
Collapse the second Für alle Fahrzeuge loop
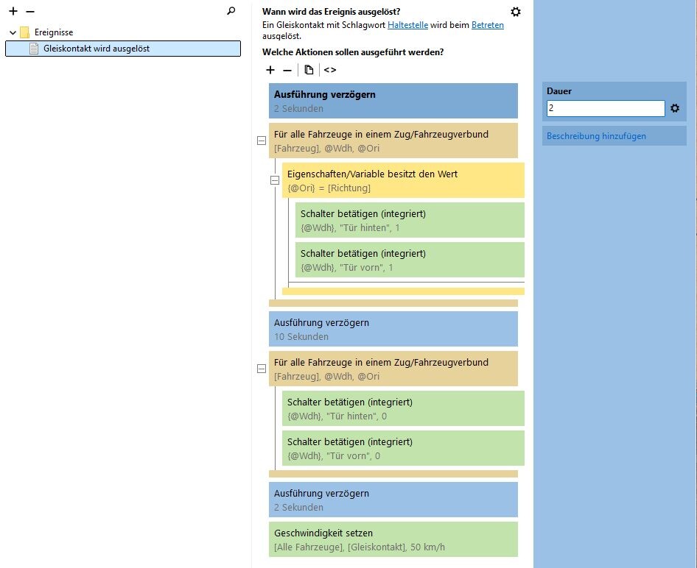click(x=262, y=369)
